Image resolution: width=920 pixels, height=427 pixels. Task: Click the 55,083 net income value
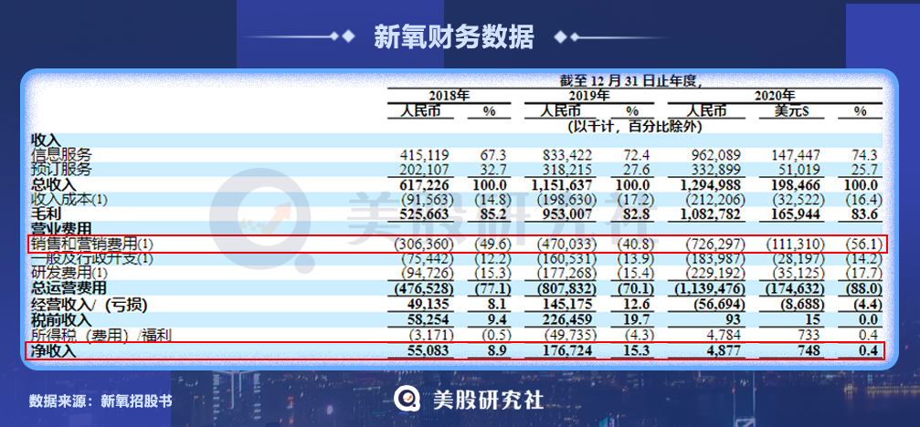click(x=428, y=351)
